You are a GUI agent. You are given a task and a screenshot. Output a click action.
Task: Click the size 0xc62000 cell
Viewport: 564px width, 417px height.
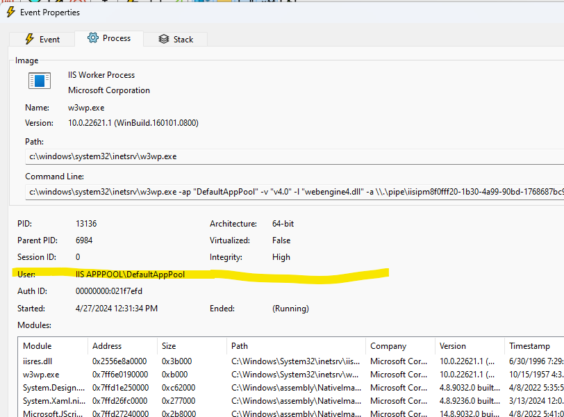[x=179, y=388]
